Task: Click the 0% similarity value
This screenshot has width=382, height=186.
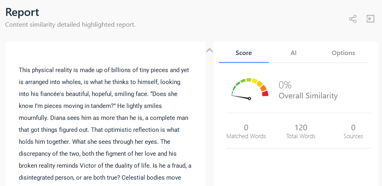Action: point(285,85)
